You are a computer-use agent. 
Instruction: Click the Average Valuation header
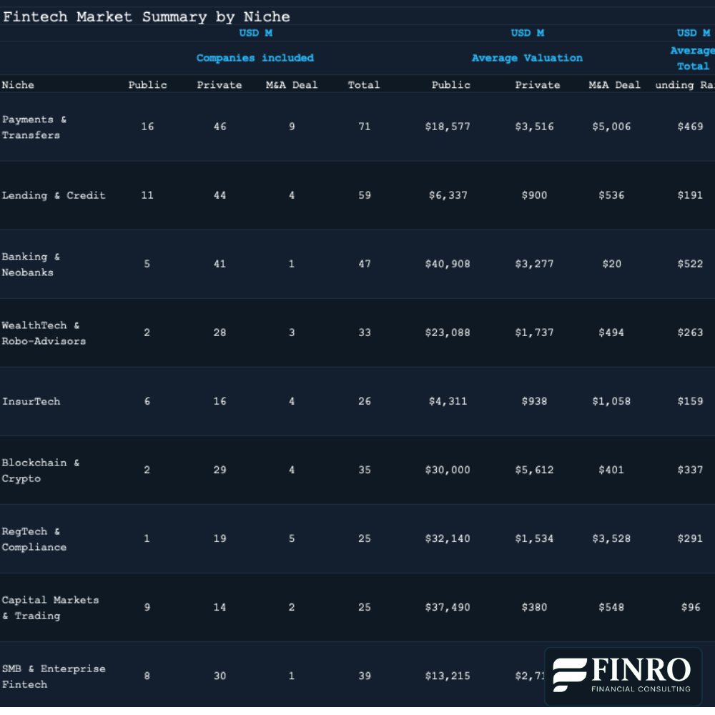527,57
